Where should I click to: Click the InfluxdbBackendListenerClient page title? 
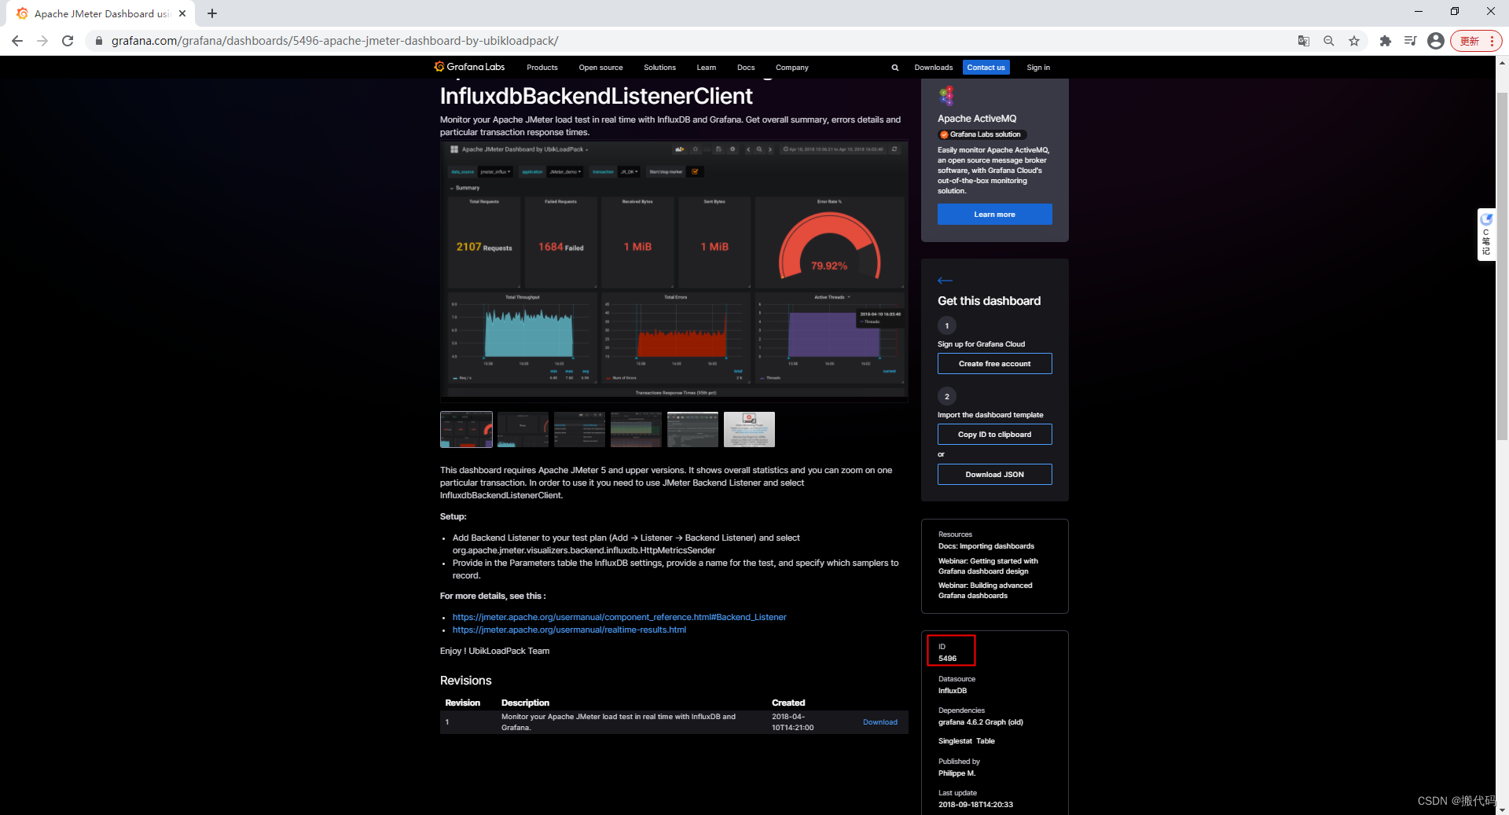(596, 96)
